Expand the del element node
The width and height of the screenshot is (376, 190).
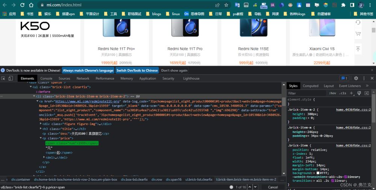44,157
